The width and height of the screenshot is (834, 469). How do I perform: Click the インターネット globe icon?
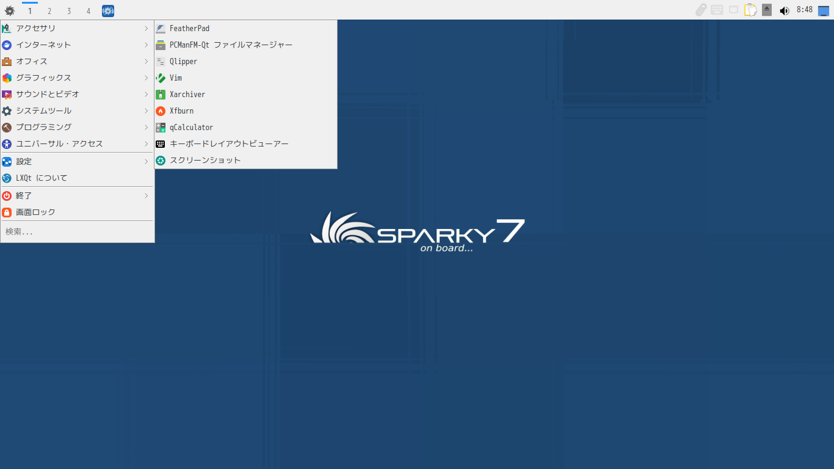tap(7, 45)
